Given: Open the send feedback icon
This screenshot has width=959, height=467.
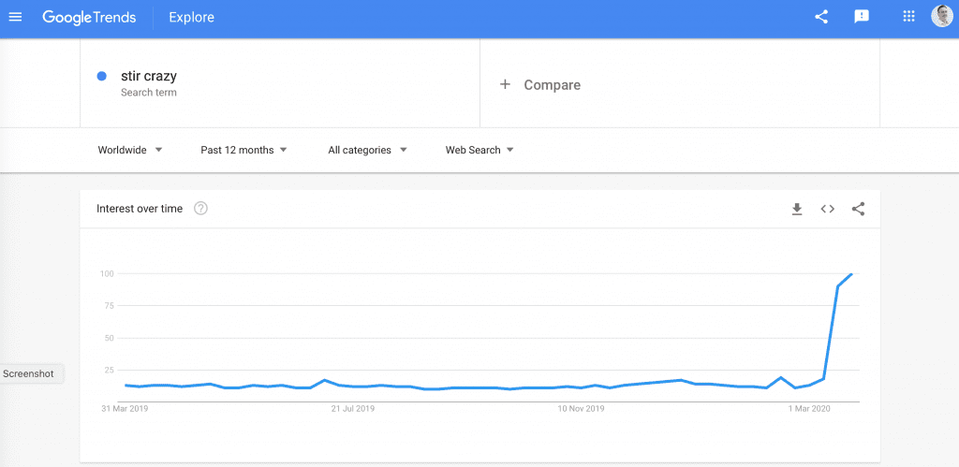Looking at the screenshot, I should coord(862,17).
